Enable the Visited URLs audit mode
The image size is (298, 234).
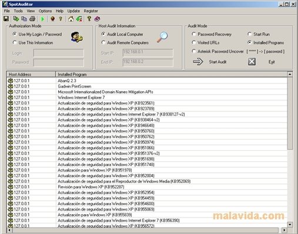(193, 42)
